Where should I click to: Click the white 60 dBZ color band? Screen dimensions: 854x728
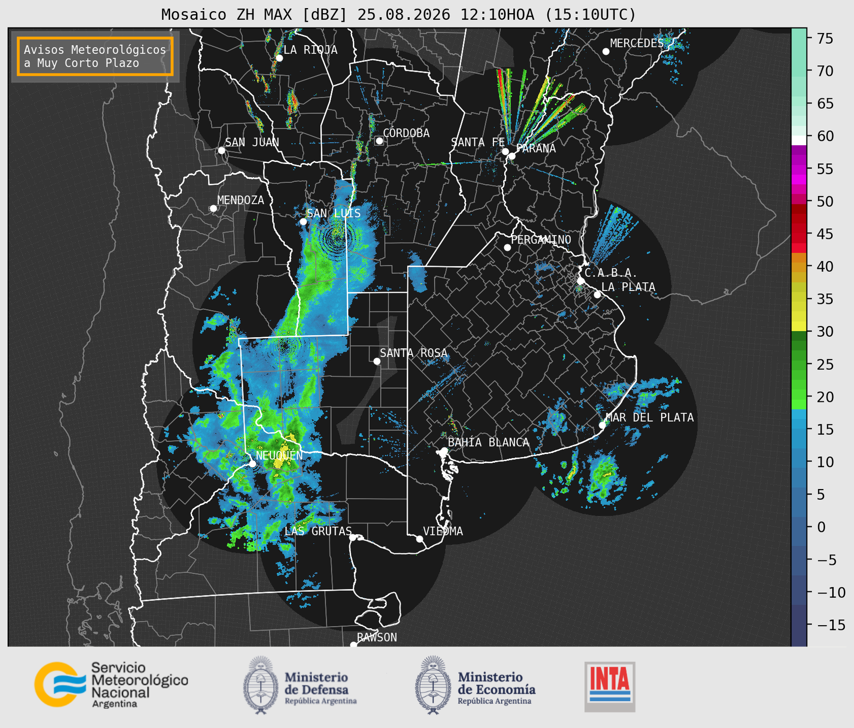tap(799, 140)
